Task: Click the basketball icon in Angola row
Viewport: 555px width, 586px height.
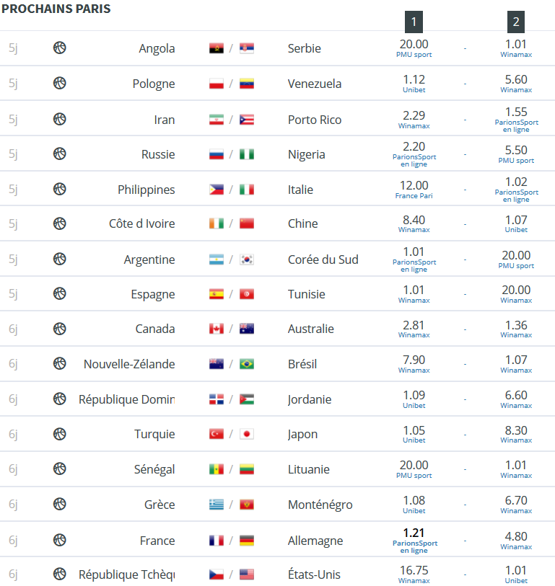Action: 59,48
